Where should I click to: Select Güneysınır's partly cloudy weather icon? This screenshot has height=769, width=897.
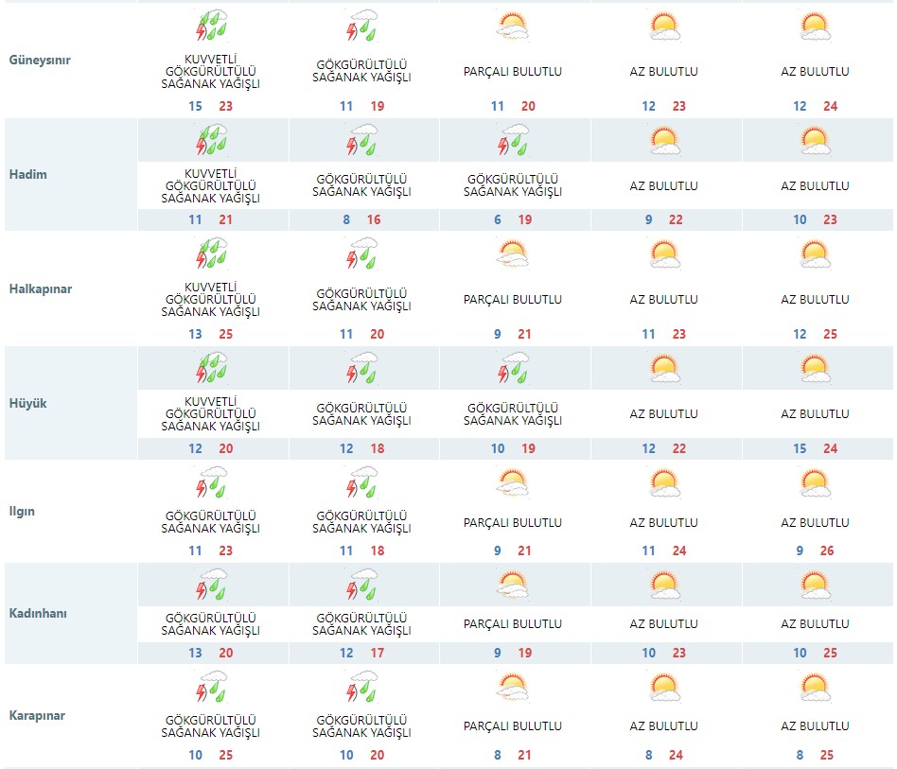coord(513,26)
